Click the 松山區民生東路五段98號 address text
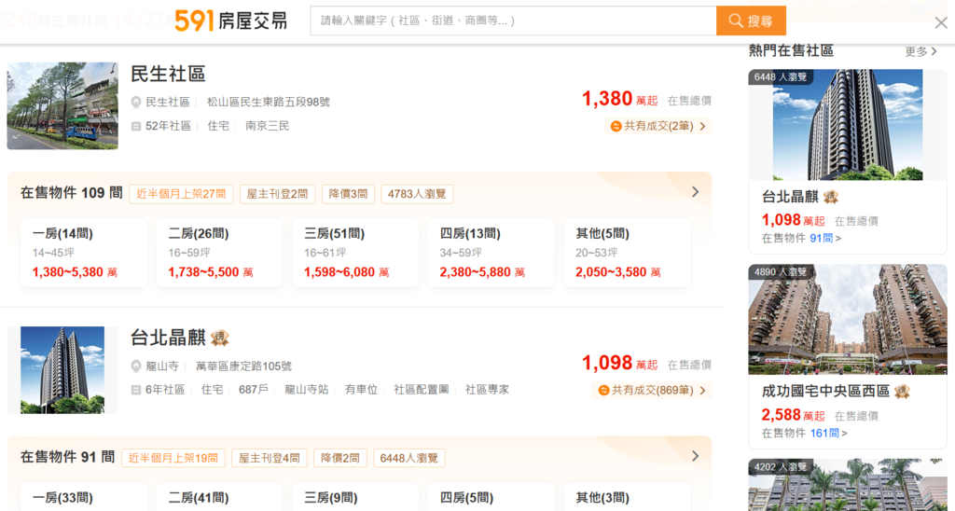 [268, 103]
